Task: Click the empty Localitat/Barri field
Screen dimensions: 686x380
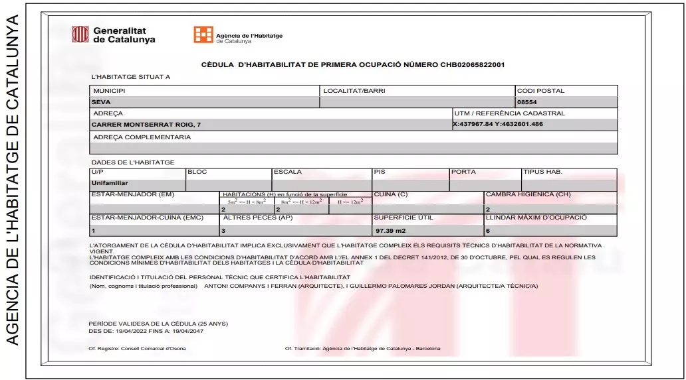Action: point(417,102)
